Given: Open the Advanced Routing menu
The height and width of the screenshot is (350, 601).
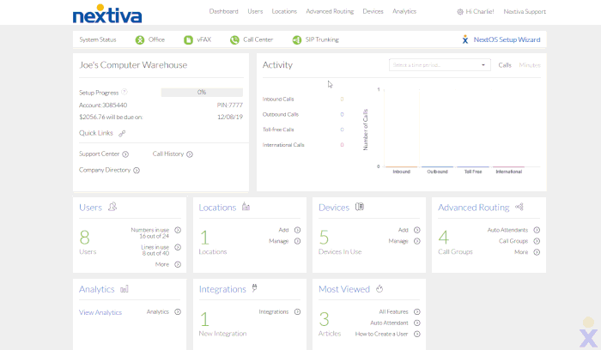Looking at the screenshot, I should [330, 11].
